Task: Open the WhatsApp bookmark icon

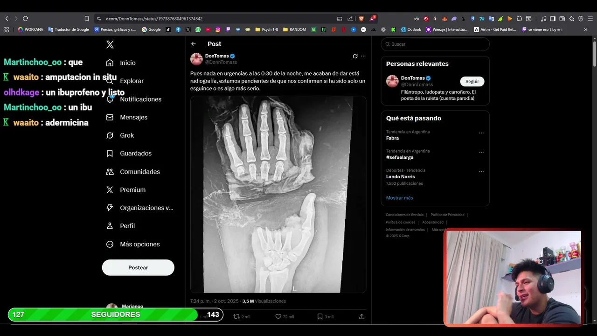Action: click(x=198, y=29)
